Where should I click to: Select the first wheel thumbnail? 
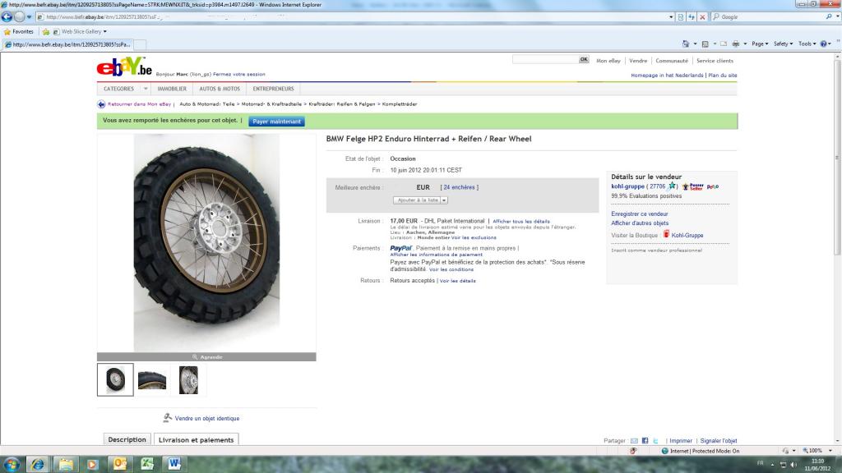pos(115,379)
